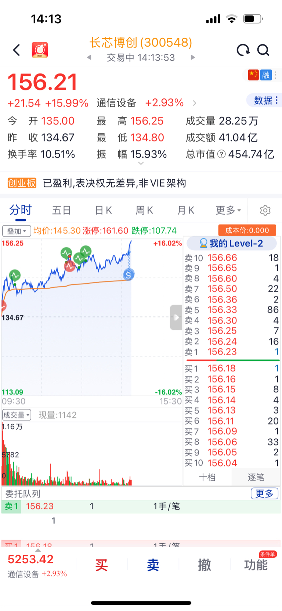282x611 pixels.
Task: Tap the blue 融 margin badge
Action: pos(266,75)
